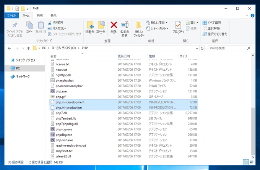Click the red Delete (削除) icon
This screenshot has width=260, height=170.
point(114,28)
